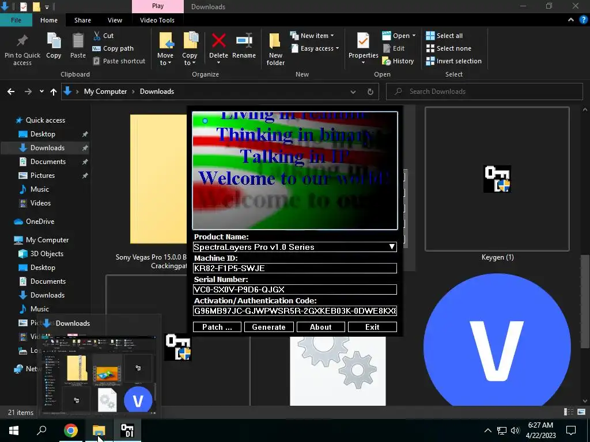This screenshot has width=590, height=442.
Task: Open file Properties
Action: [x=363, y=48]
